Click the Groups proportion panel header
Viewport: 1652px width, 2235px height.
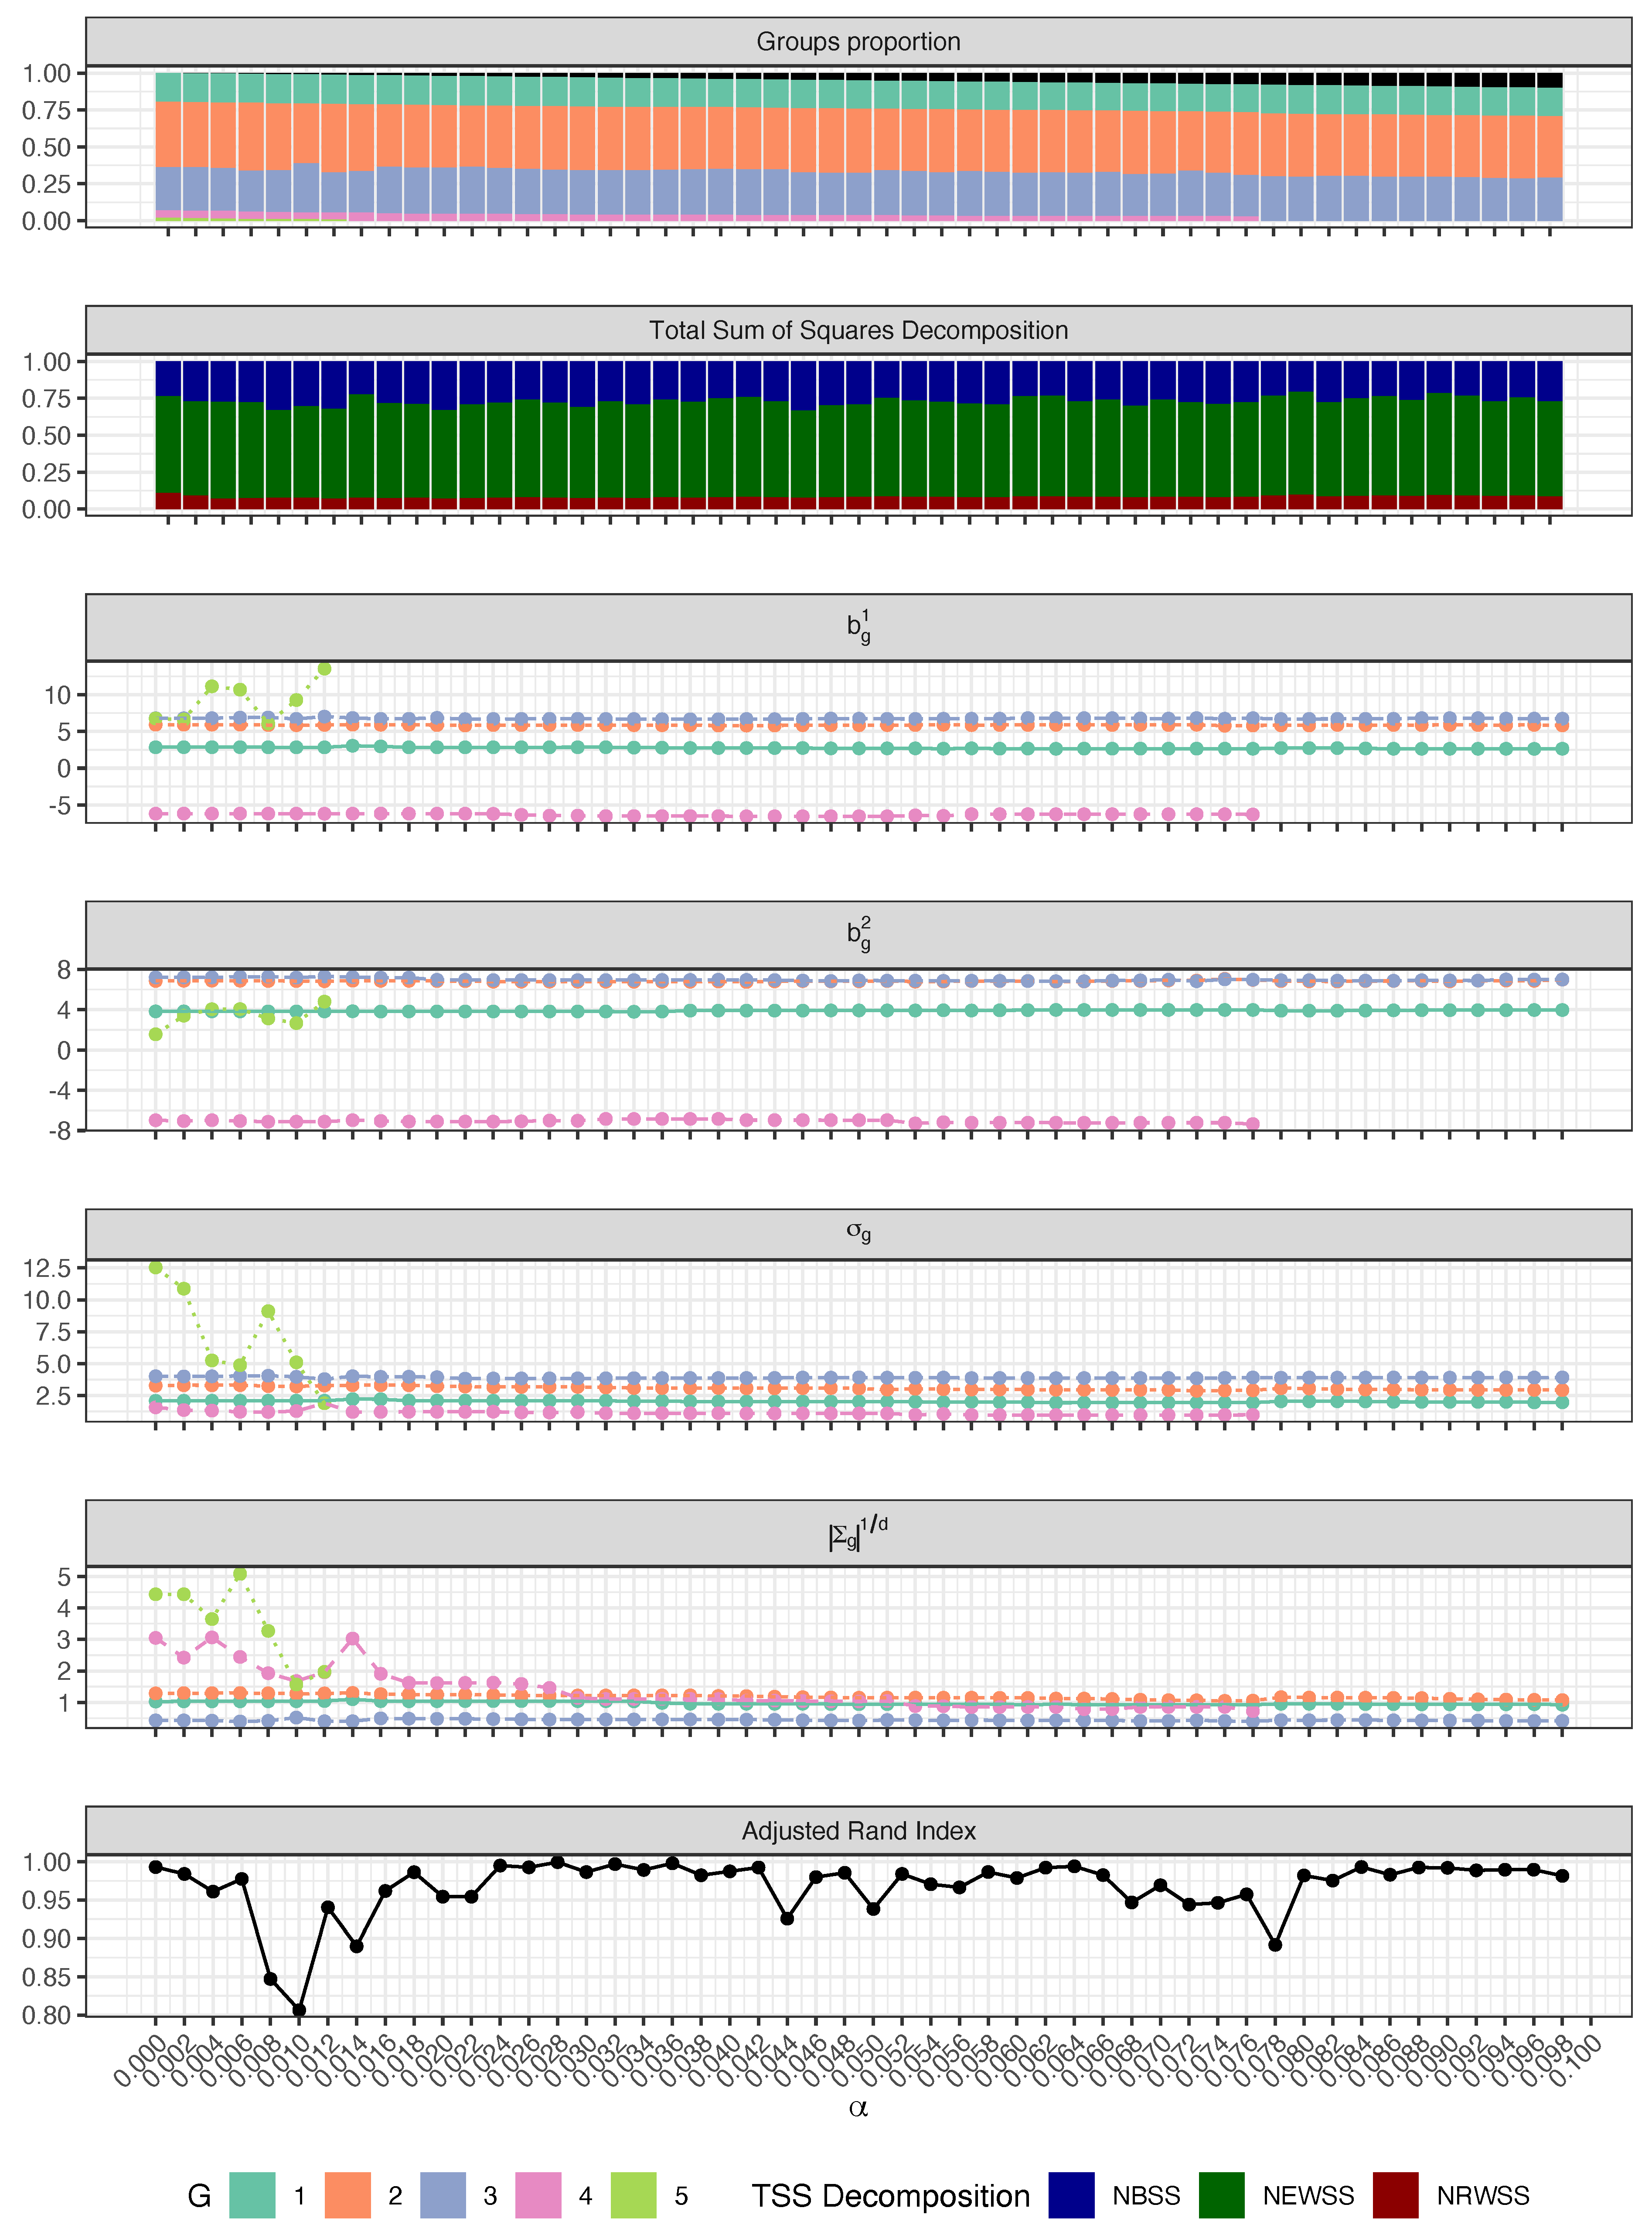(858, 42)
